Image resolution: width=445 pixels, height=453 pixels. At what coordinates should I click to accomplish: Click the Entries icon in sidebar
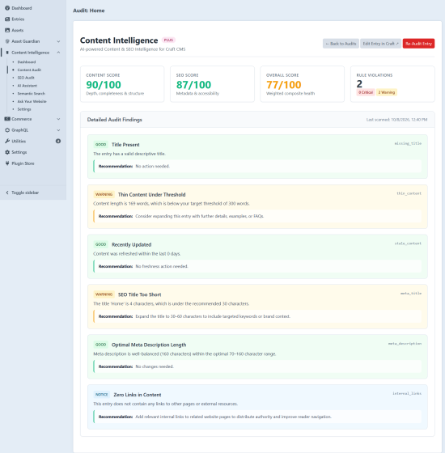[7, 19]
